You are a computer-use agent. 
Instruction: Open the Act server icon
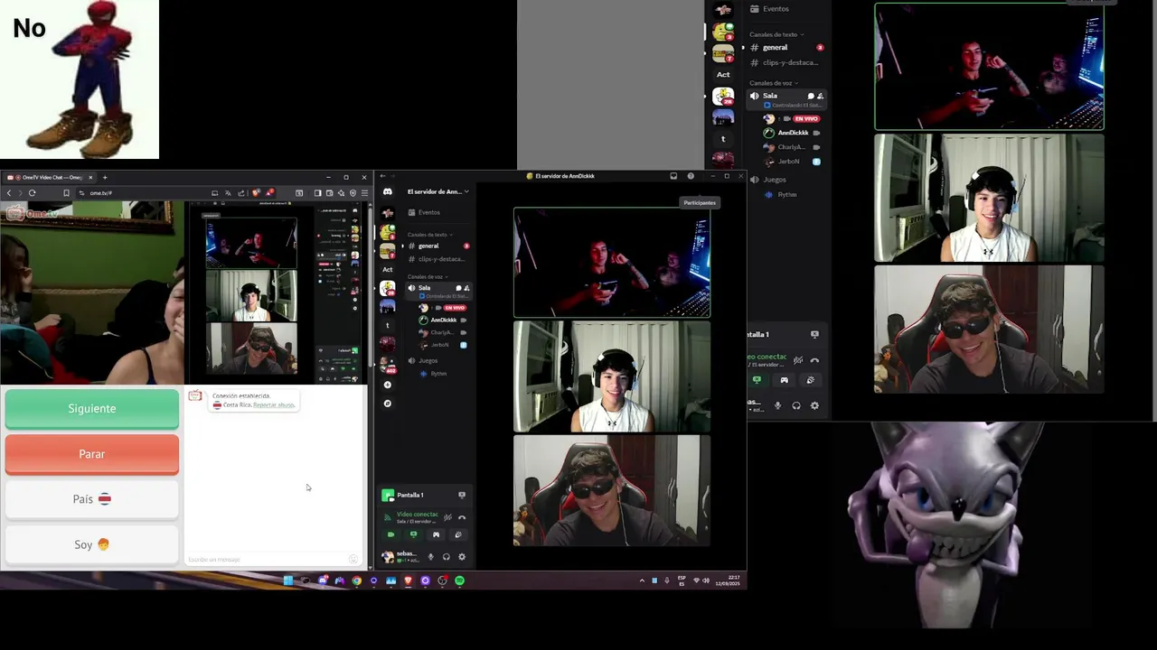(388, 269)
